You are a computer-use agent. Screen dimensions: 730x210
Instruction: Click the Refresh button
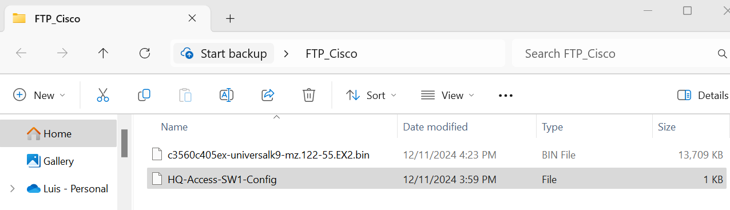145,53
